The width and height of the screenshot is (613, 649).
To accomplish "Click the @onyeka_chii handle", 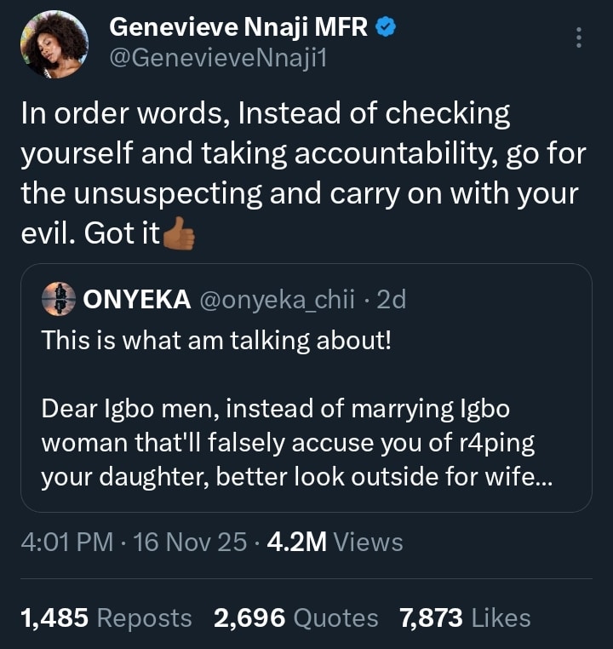I will click(x=278, y=299).
